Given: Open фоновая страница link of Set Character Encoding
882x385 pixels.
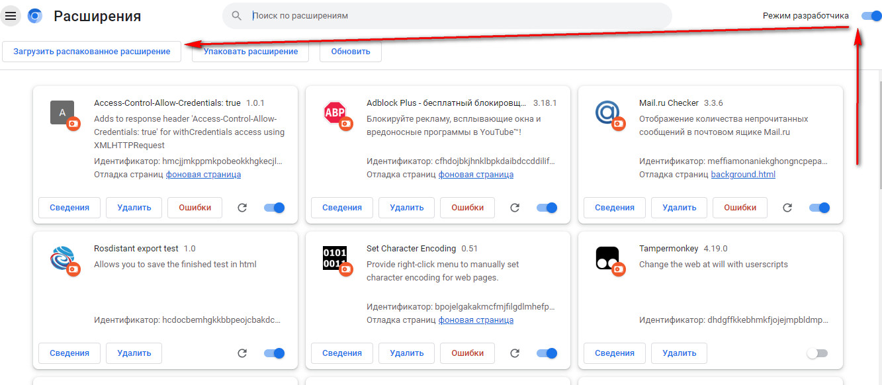Looking at the screenshot, I should tap(476, 320).
